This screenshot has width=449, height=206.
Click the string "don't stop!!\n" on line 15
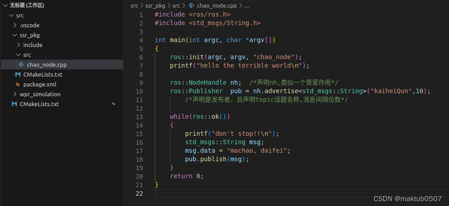click(x=242, y=134)
